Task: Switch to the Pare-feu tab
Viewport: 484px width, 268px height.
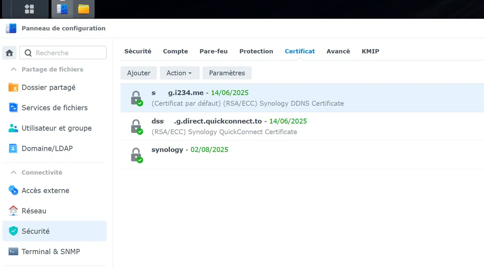Action: click(214, 51)
